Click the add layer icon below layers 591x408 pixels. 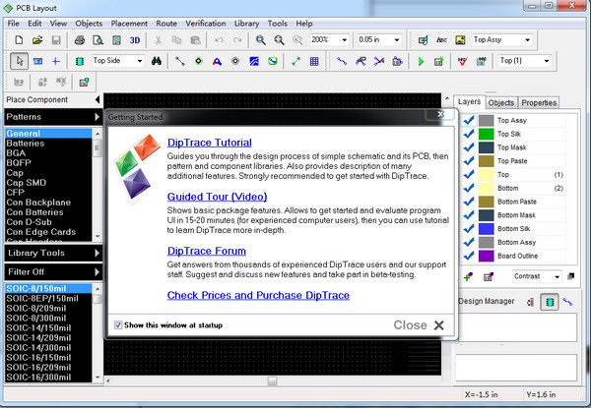pyautogui.click(x=468, y=277)
